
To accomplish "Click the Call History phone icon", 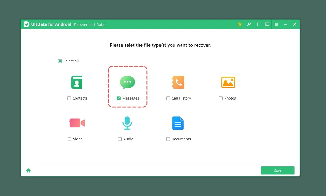I will (x=178, y=82).
